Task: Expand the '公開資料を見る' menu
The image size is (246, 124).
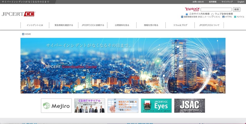Action: pyautogui.click(x=122, y=25)
